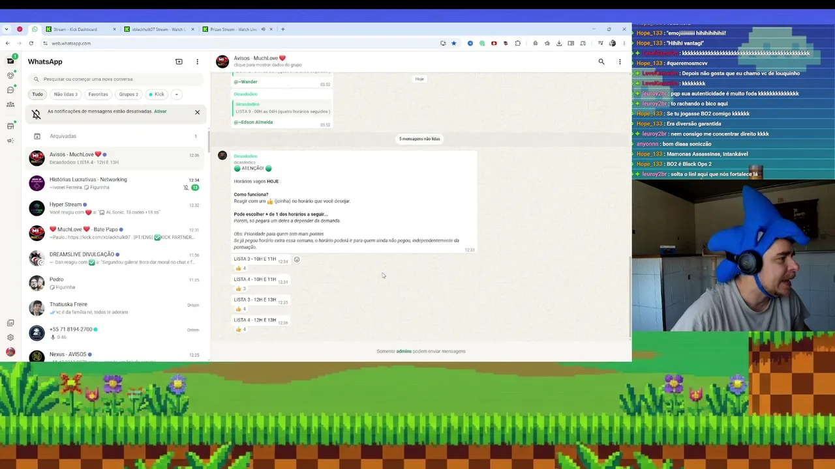Click the Avisos - MuchLove group avatar in header
Image resolution: width=835 pixels, height=469 pixels.
(222, 61)
